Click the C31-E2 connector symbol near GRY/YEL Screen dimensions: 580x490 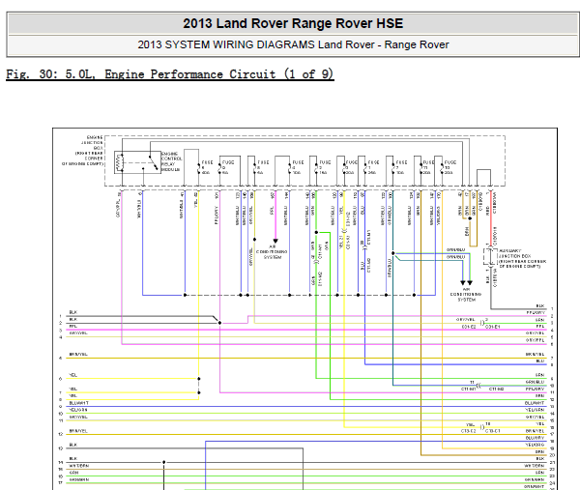[482, 322]
